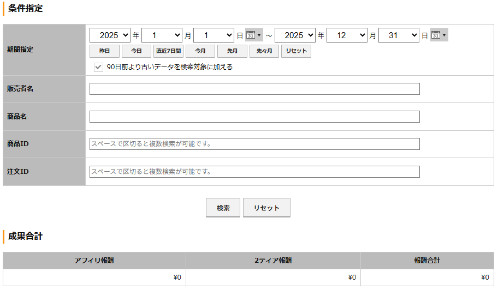498x290 pixels.
Task: Select the 今月 period button
Action: pyautogui.click(x=200, y=51)
